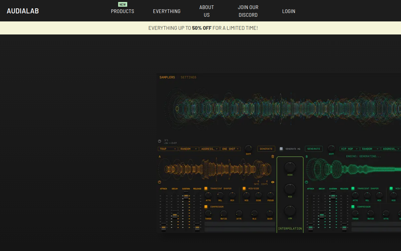The height and width of the screenshot is (251, 401).
Task: Click the LOW interpolation knob
Action: pos(290,211)
